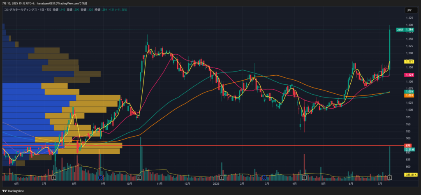Image resolution: width=421 pixels, height=195 pixels.
Task: Select the pink moving average label 1,124
Action: coord(409,75)
